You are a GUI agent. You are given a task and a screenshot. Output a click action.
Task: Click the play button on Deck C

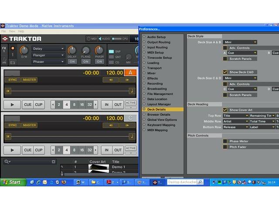coord(12,150)
